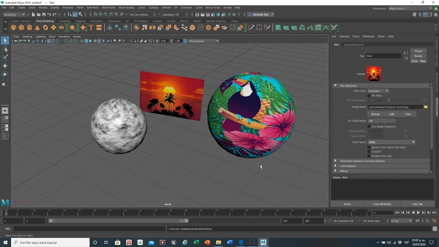Viewport: 439px width, 247px height.
Task: Toggle playback loop mode button
Action: tap(417, 221)
